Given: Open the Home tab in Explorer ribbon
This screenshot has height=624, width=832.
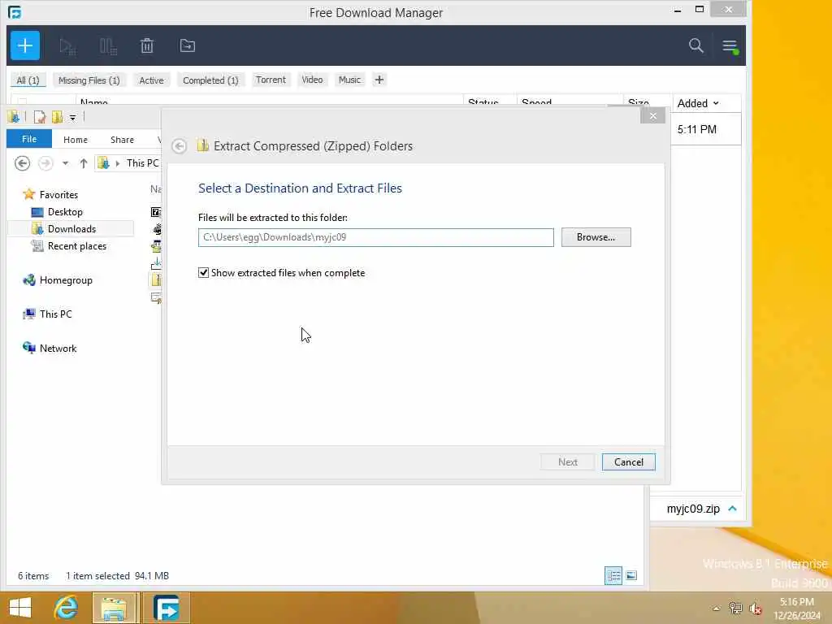Looking at the screenshot, I should click(x=76, y=140).
